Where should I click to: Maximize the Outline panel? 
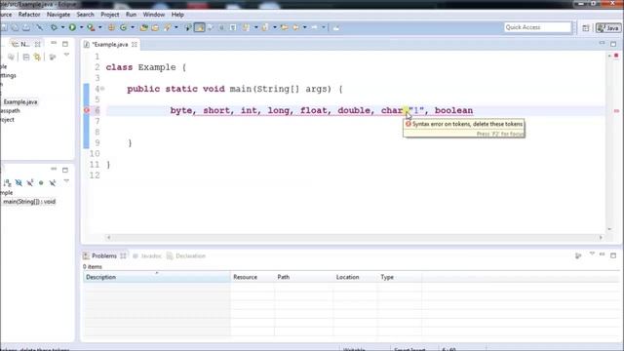(65, 170)
